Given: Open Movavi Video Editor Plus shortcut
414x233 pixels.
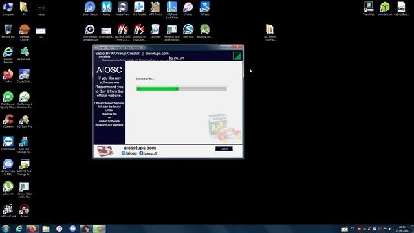Looking at the screenshot, I should coord(25,190).
